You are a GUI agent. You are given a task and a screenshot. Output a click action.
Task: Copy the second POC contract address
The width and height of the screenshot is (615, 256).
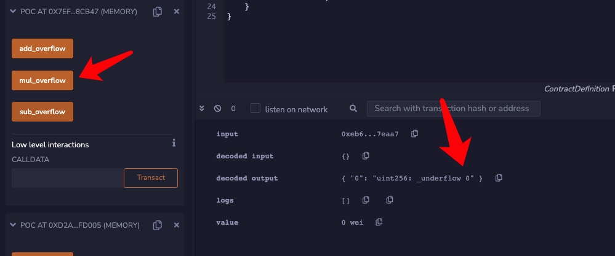pos(158,225)
